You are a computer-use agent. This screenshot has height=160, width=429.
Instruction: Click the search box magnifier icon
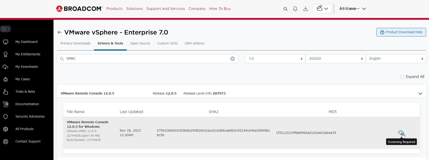click(x=62, y=59)
